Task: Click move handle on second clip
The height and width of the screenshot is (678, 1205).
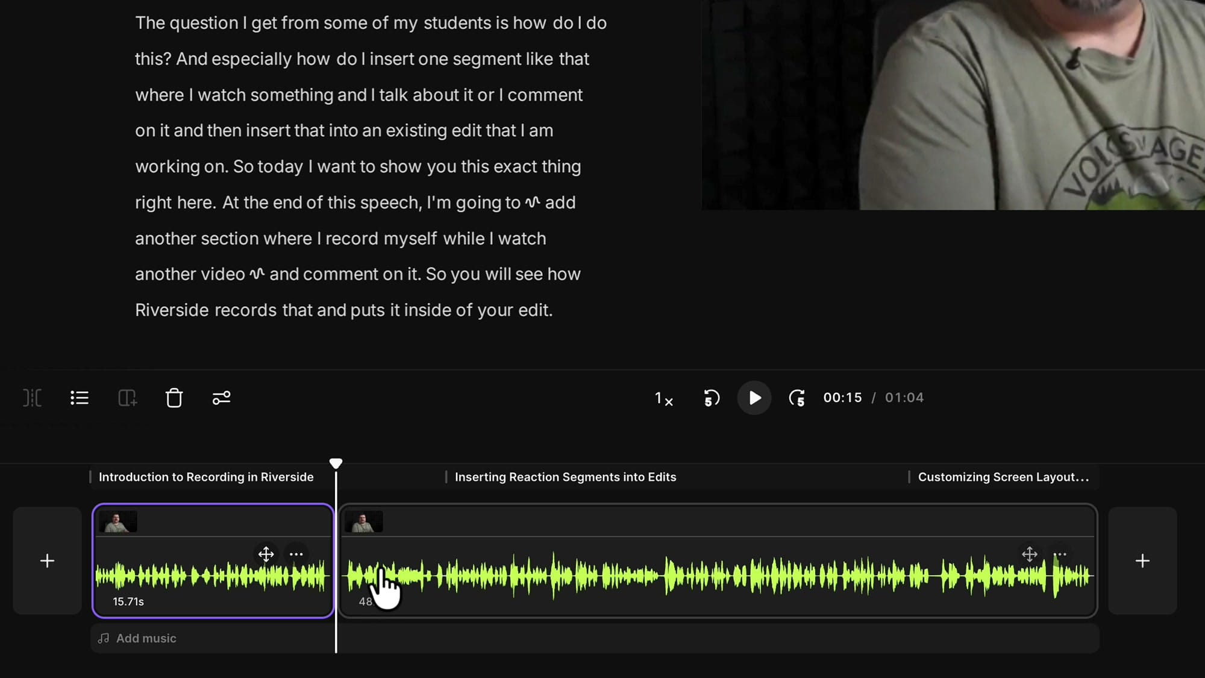Action: pos(1030,554)
